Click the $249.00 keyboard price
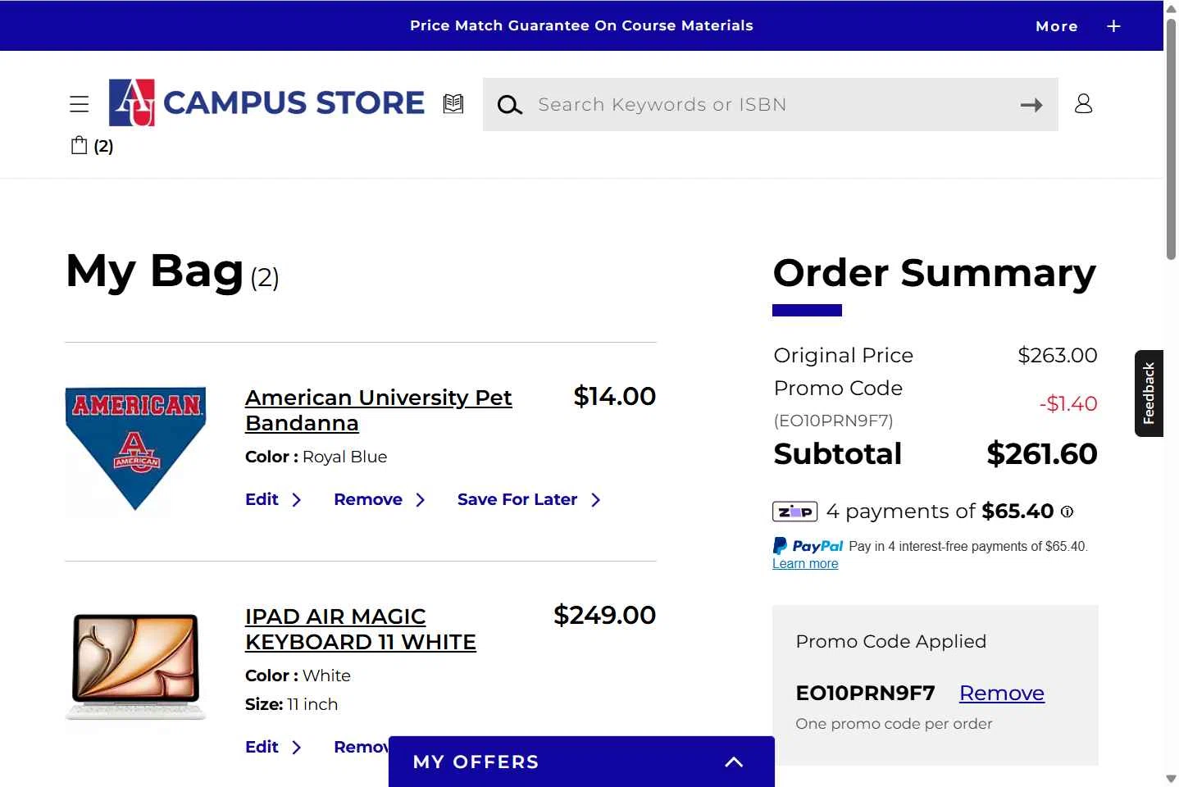Image resolution: width=1179 pixels, height=787 pixels. [605, 615]
